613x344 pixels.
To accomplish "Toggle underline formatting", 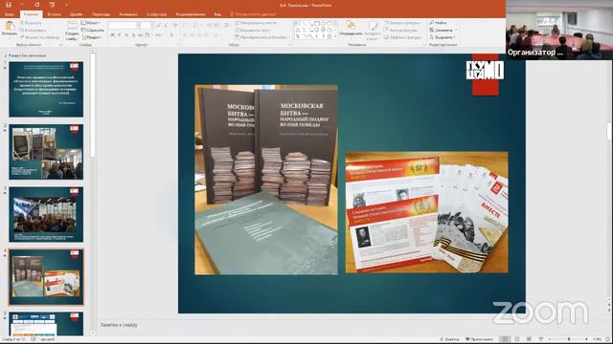I will pos(126,35).
